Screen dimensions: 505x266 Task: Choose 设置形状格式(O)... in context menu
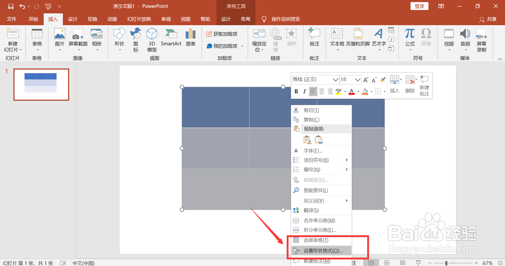[321, 251]
